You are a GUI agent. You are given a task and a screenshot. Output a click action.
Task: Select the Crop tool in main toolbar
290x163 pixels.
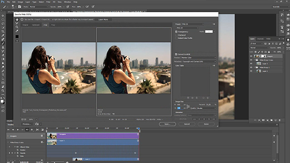pyautogui.click(x=3, y=31)
